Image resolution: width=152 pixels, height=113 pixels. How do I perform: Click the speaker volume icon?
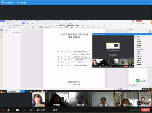coord(8,110)
